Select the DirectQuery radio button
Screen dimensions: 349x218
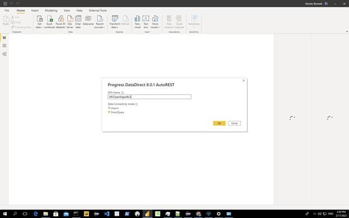[x=109, y=112]
